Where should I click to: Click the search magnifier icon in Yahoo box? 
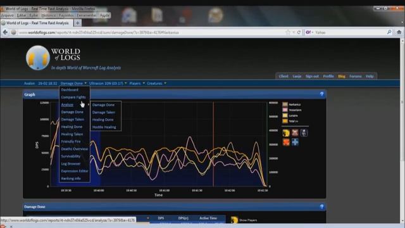389,32
